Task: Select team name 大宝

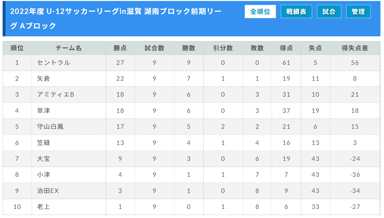Action: (x=43, y=159)
